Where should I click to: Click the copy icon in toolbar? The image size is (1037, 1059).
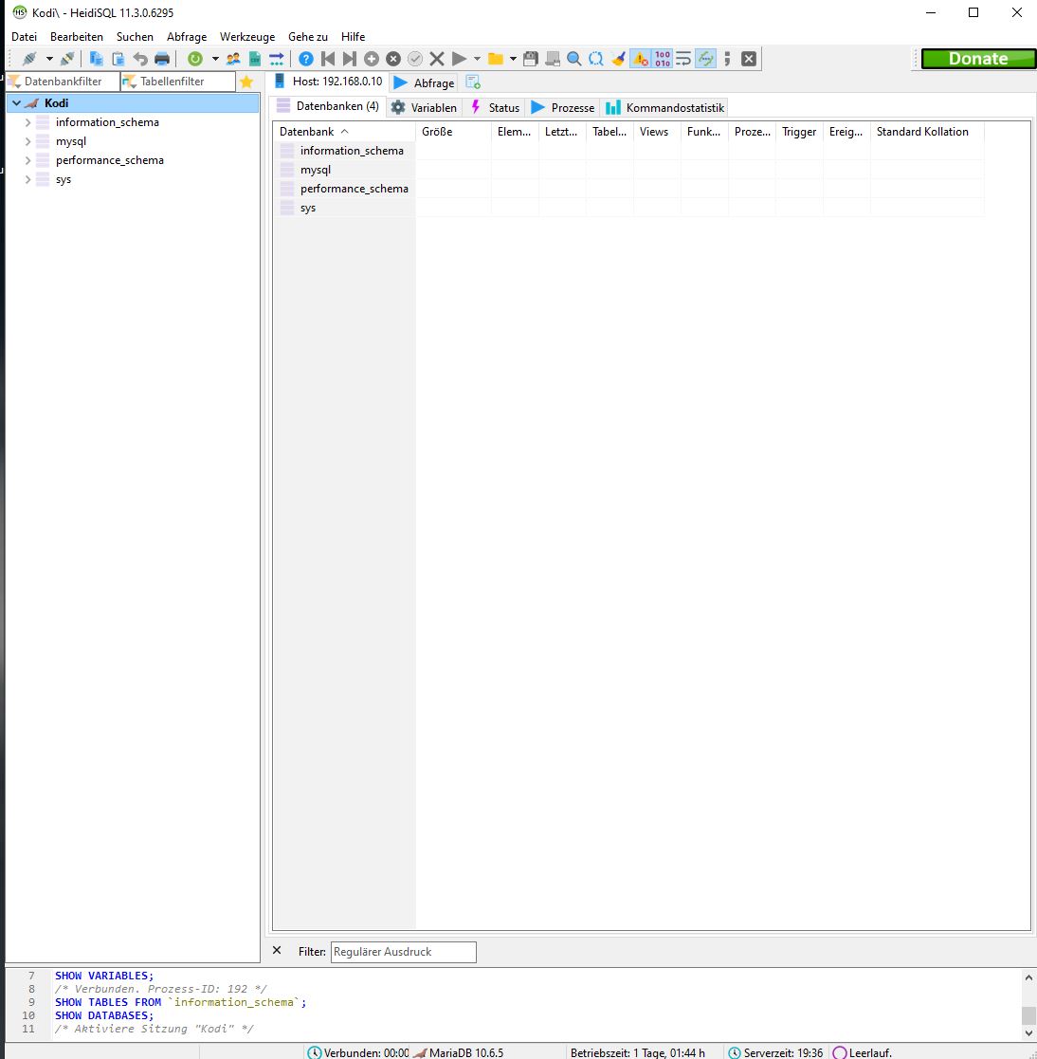point(96,59)
